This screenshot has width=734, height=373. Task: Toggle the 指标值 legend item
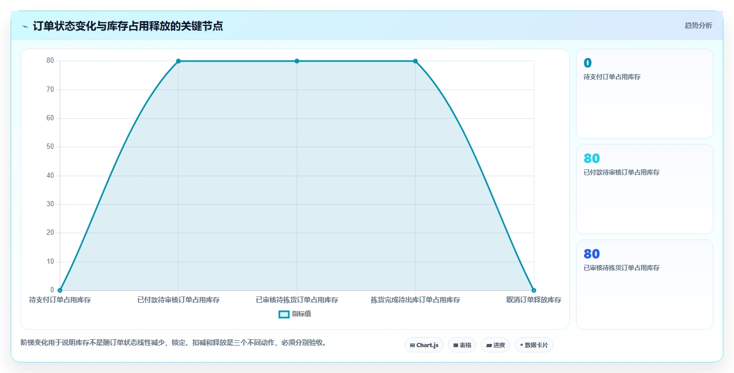[x=295, y=314]
